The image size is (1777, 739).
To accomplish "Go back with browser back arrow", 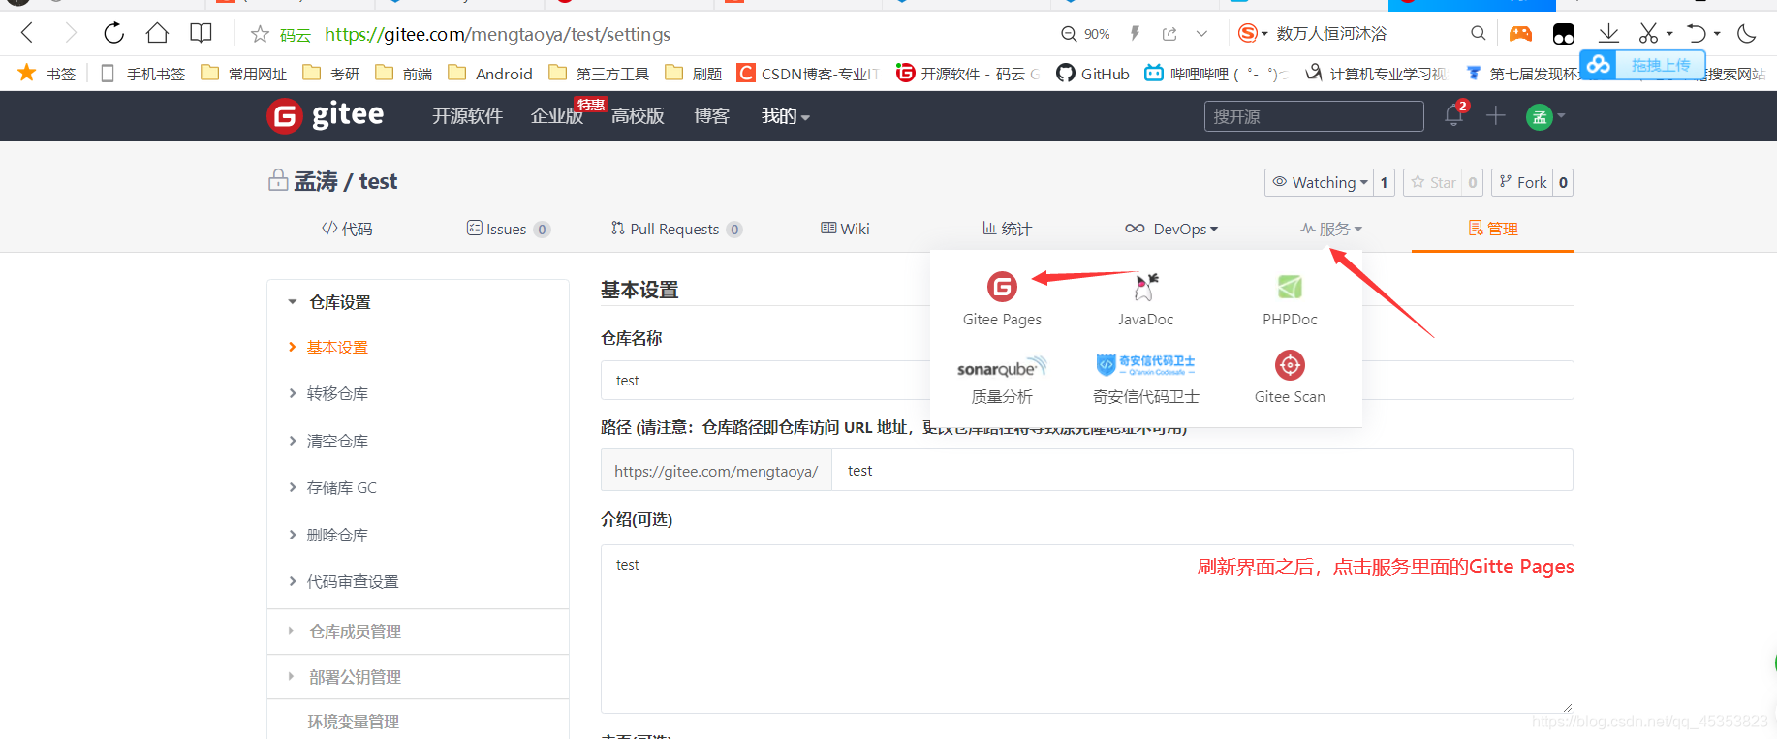I will tap(27, 34).
